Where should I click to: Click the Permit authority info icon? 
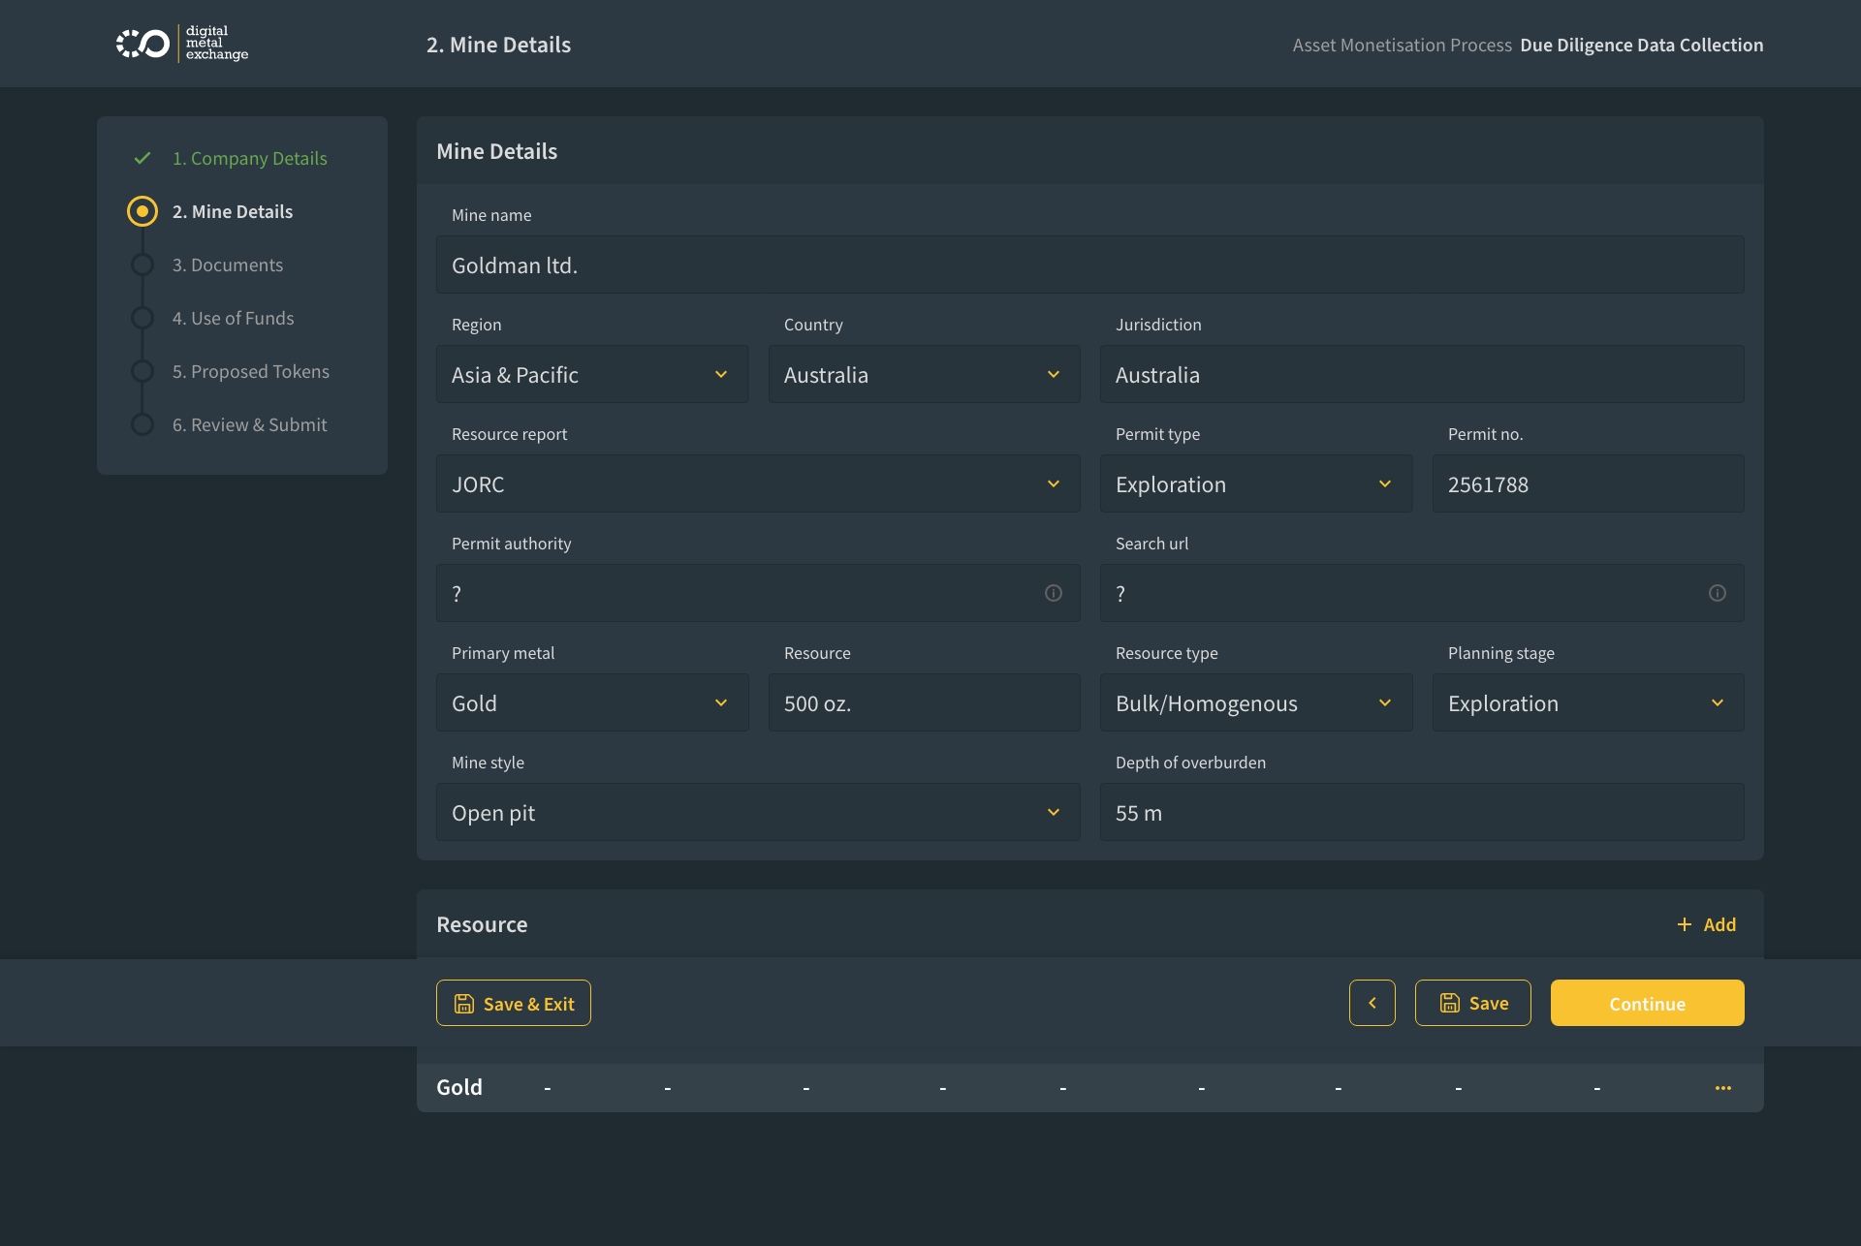click(x=1054, y=593)
